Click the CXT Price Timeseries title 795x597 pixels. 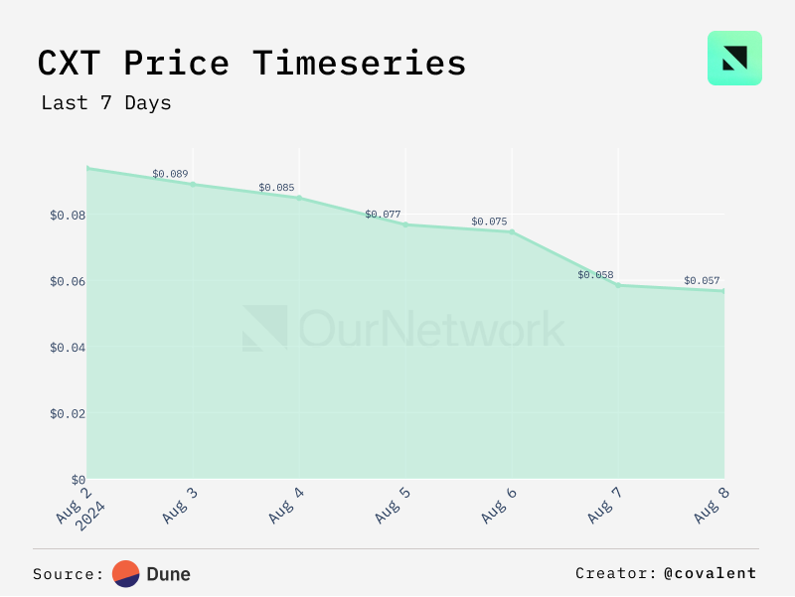coord(251,63)
